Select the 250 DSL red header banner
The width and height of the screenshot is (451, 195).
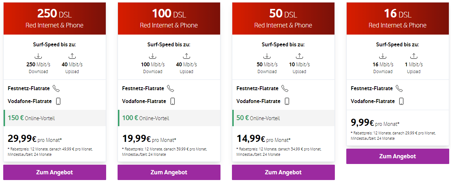(x=55, y=19)
